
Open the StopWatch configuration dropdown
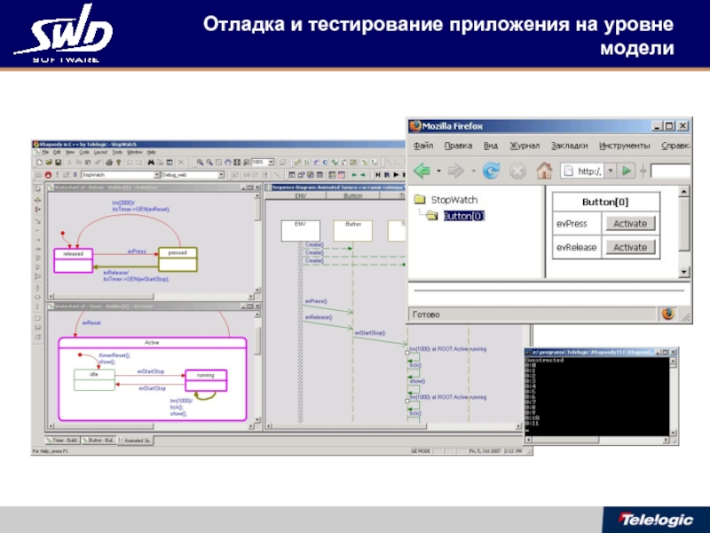point(157,175)
